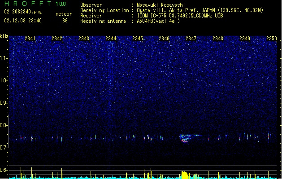Click the 2344 time marker
282x179 pixels.
point(111,38)
